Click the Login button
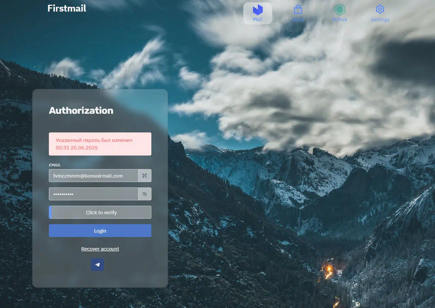 [100, 231]
